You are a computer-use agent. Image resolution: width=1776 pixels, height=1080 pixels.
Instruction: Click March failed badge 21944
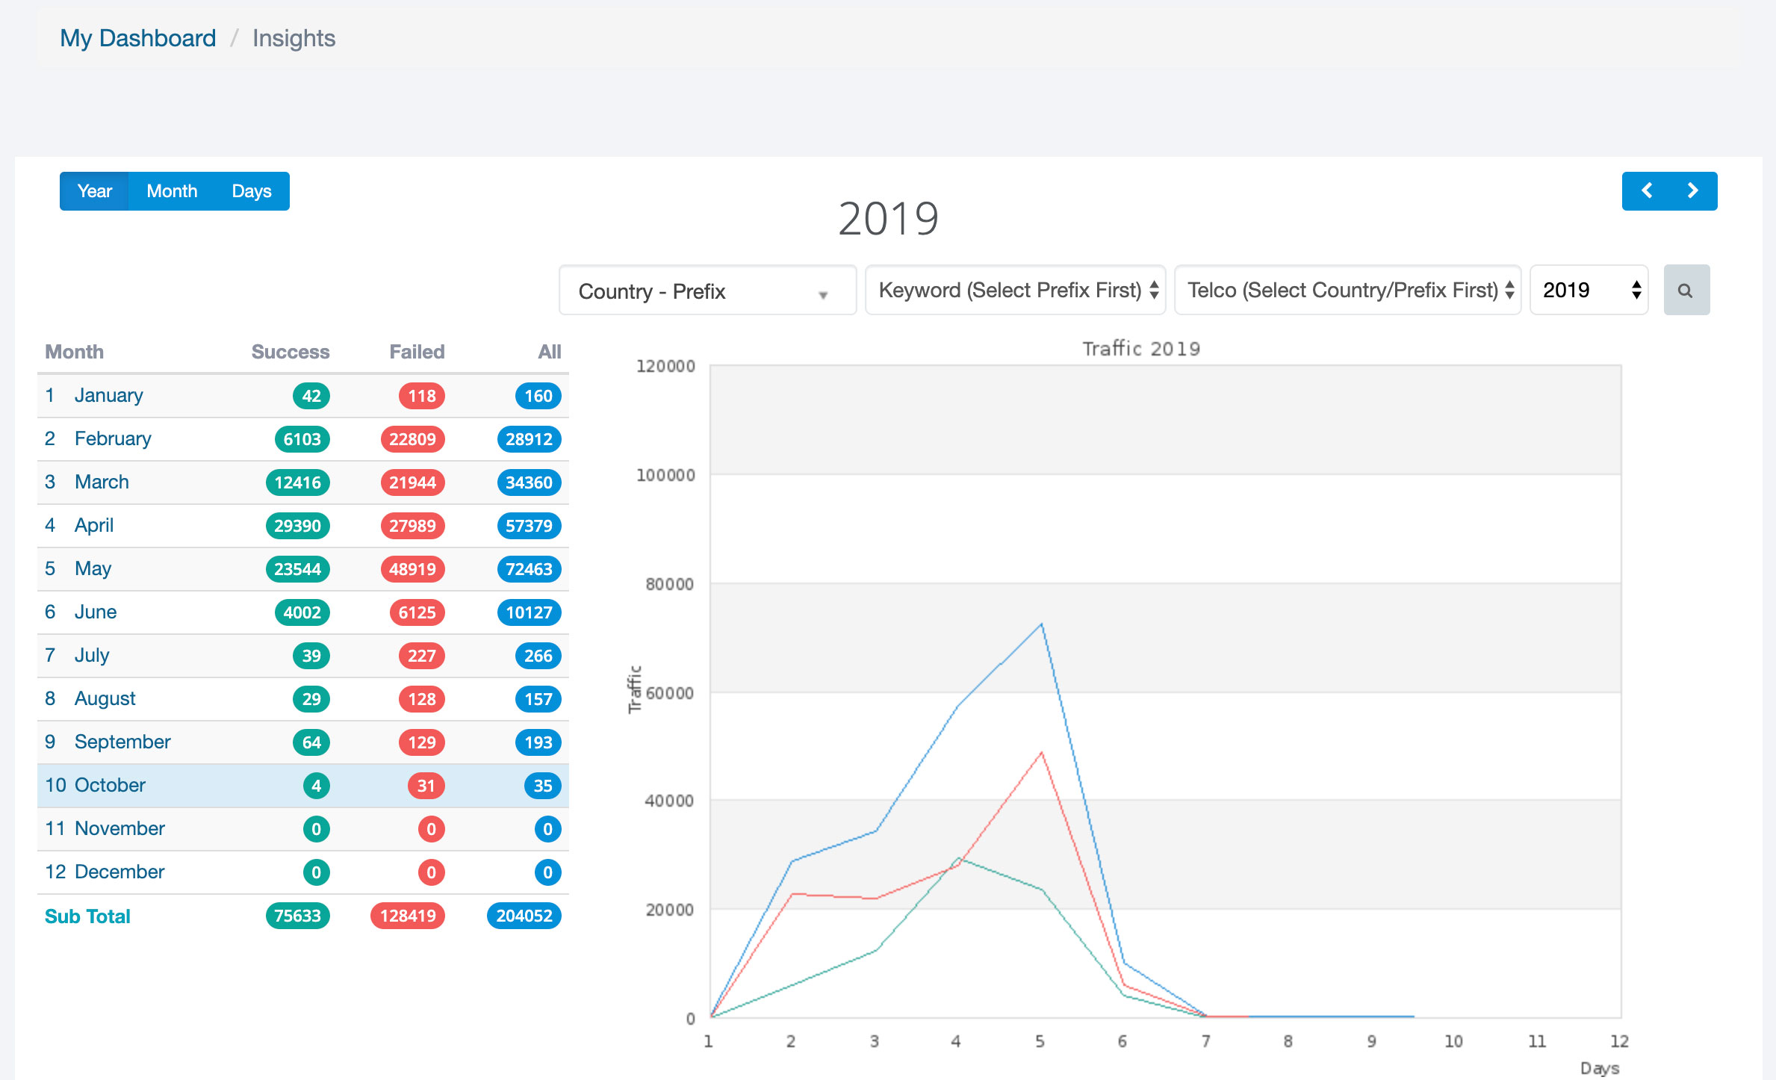[412, 482]
